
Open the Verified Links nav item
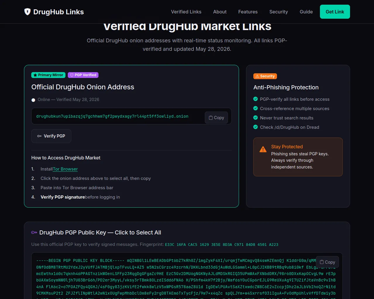pyautogui.click(x=186, y=12)
